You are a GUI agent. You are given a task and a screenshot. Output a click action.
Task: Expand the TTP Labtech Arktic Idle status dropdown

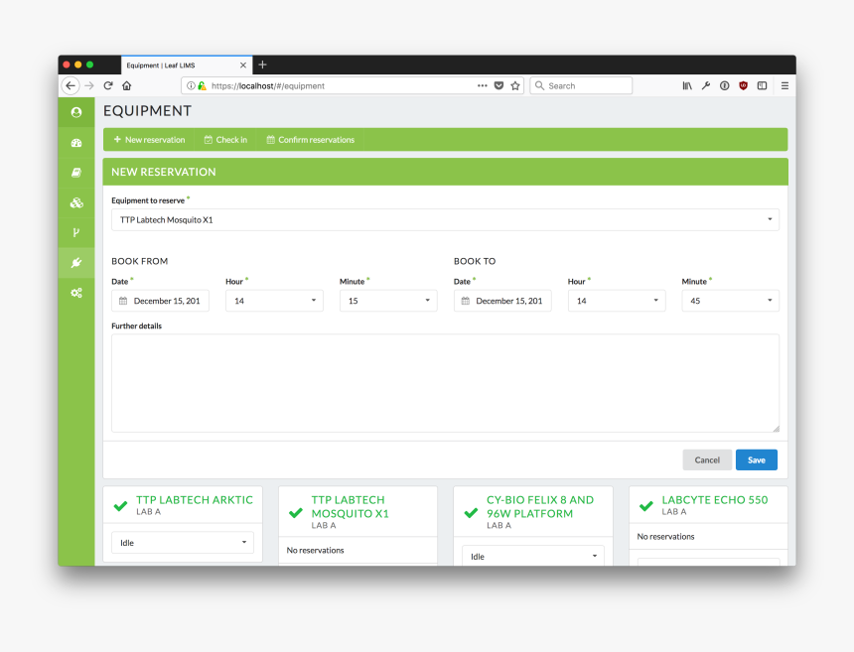click(x=183, y=543)
